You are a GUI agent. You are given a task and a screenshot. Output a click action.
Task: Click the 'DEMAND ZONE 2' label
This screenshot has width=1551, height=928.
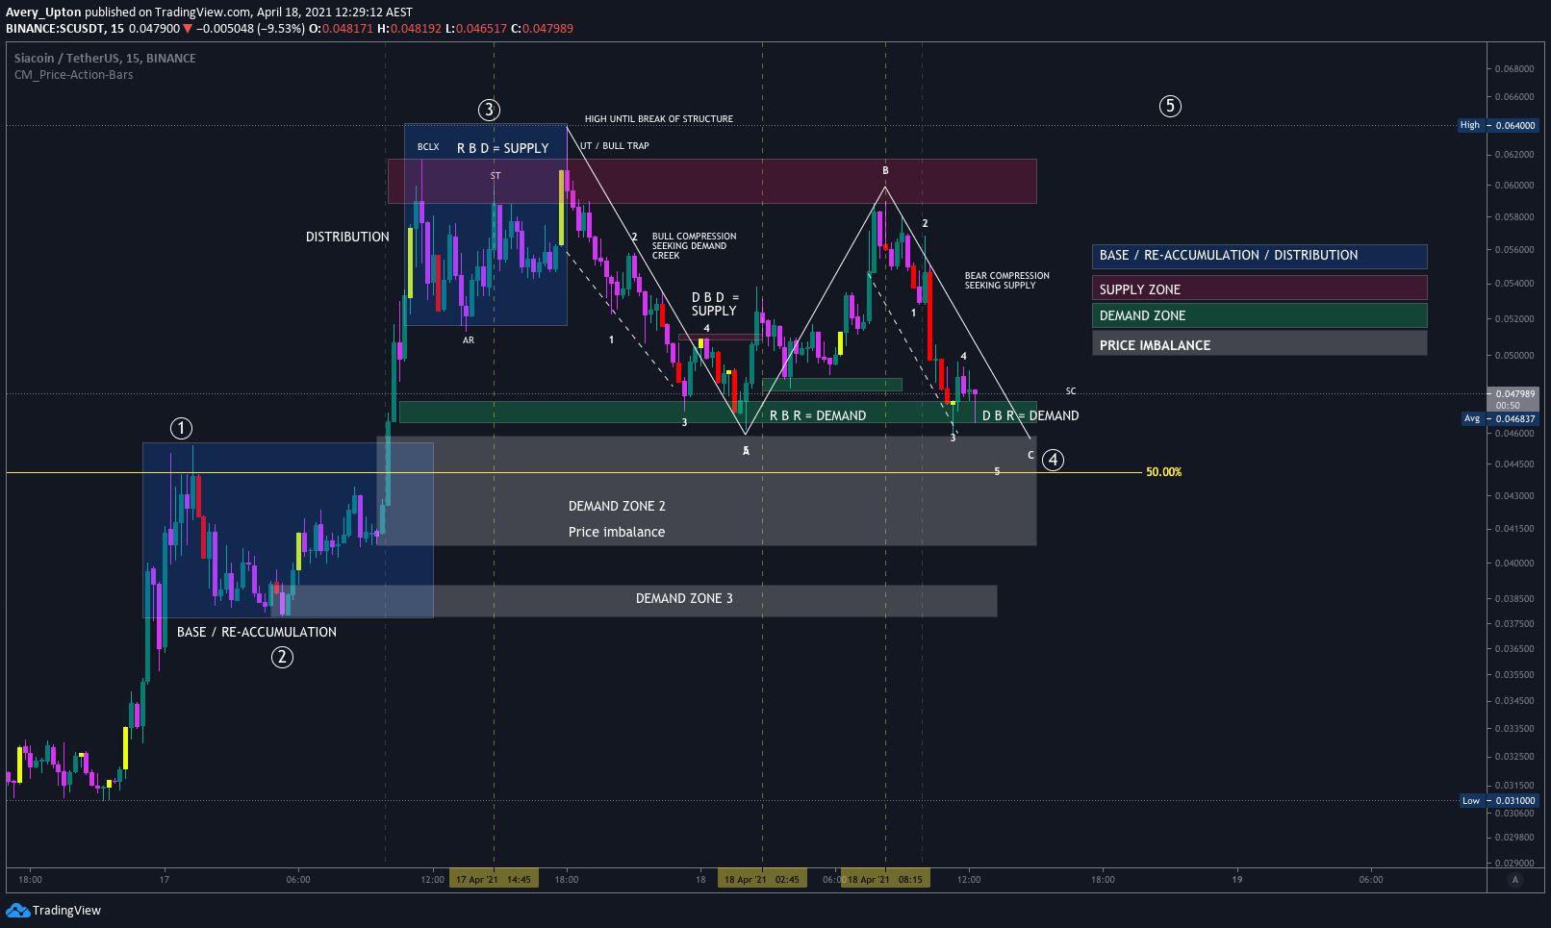pos(617,506)
